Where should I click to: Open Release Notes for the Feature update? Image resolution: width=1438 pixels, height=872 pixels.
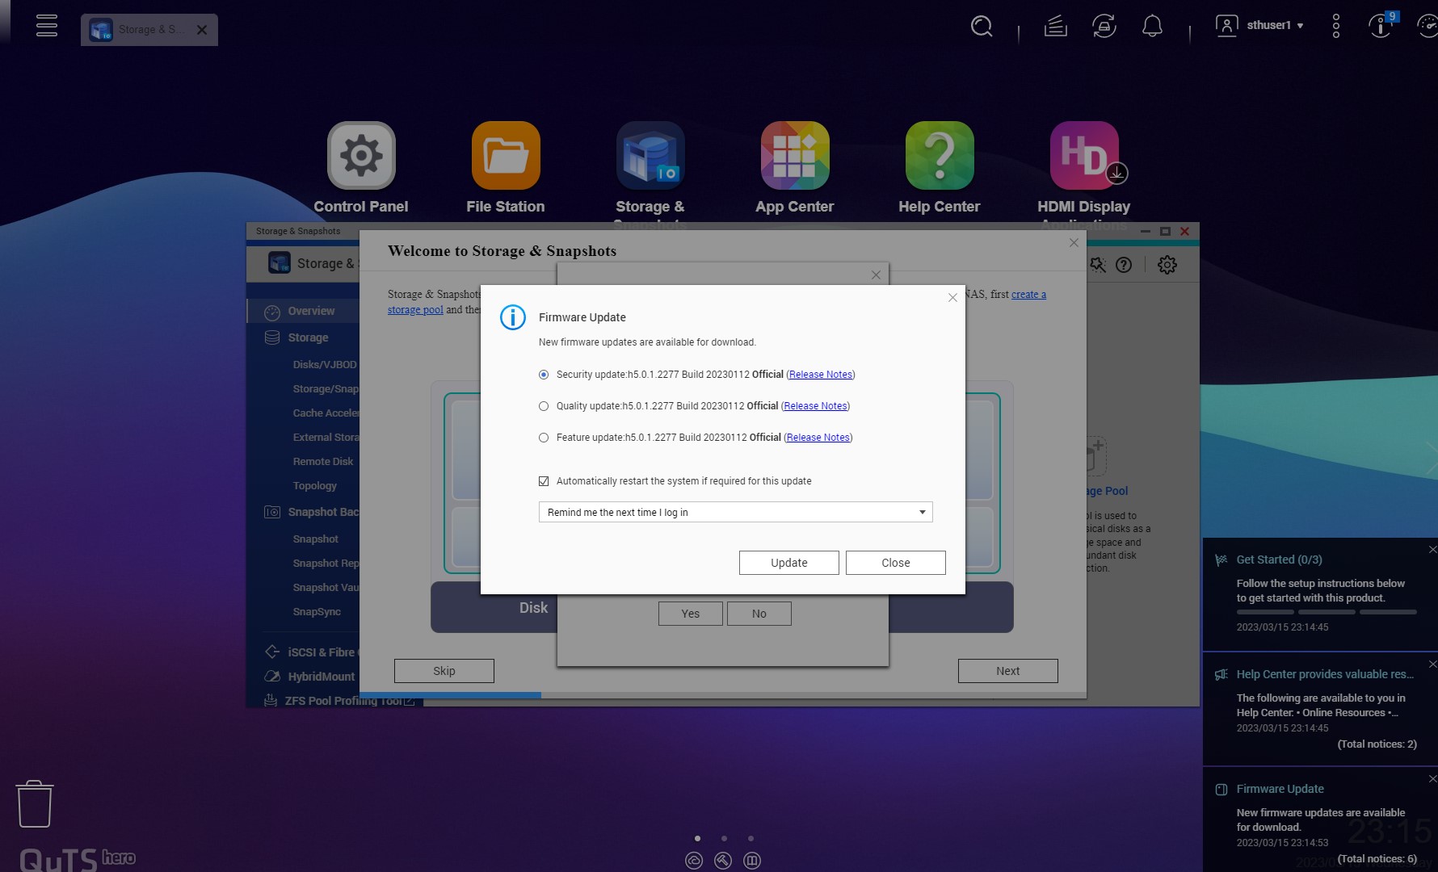(x=818, y=438)
